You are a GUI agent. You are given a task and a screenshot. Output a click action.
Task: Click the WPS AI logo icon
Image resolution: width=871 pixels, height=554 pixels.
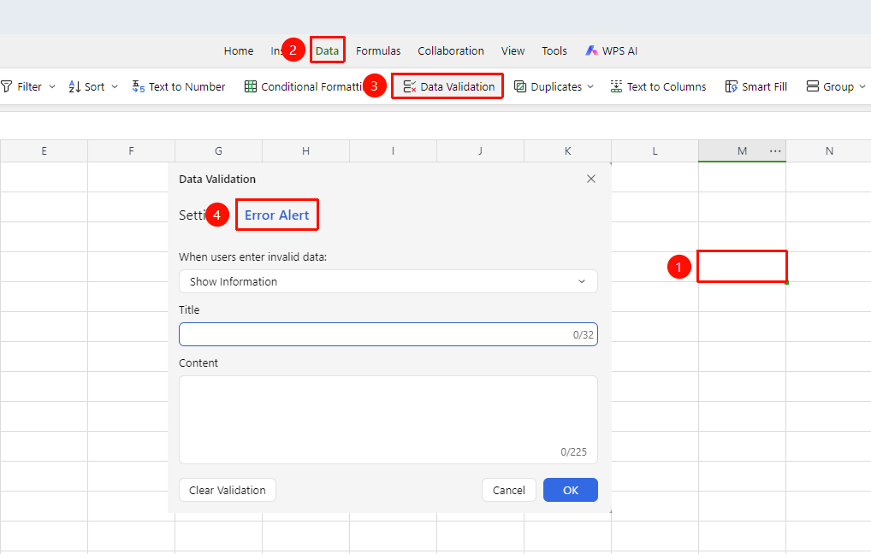(591, 50)
